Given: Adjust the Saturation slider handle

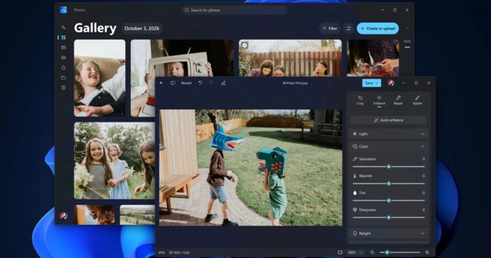Looking at the screenshot, I should pos(388,167).
